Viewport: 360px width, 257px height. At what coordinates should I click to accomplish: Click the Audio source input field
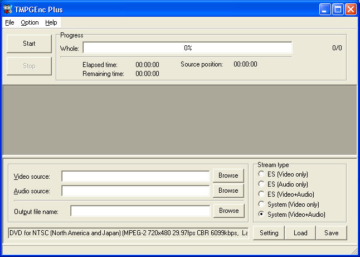click(x=135, y=191)
